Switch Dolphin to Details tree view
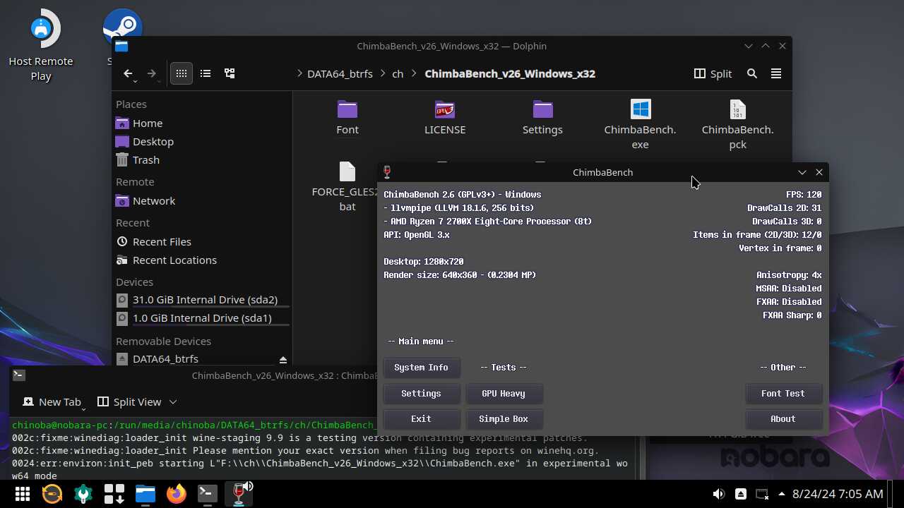The height and width of the screenshot is (508, 904). point(230,73)
